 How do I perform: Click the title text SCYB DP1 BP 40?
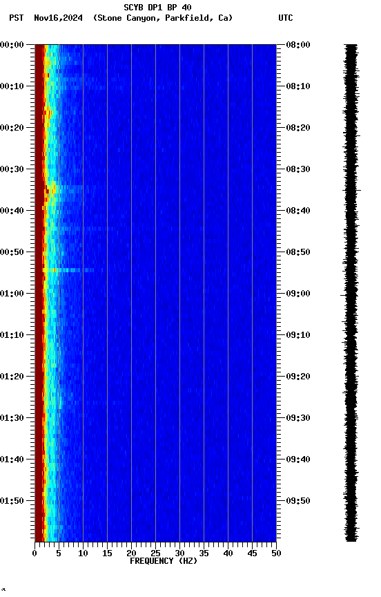157,7
